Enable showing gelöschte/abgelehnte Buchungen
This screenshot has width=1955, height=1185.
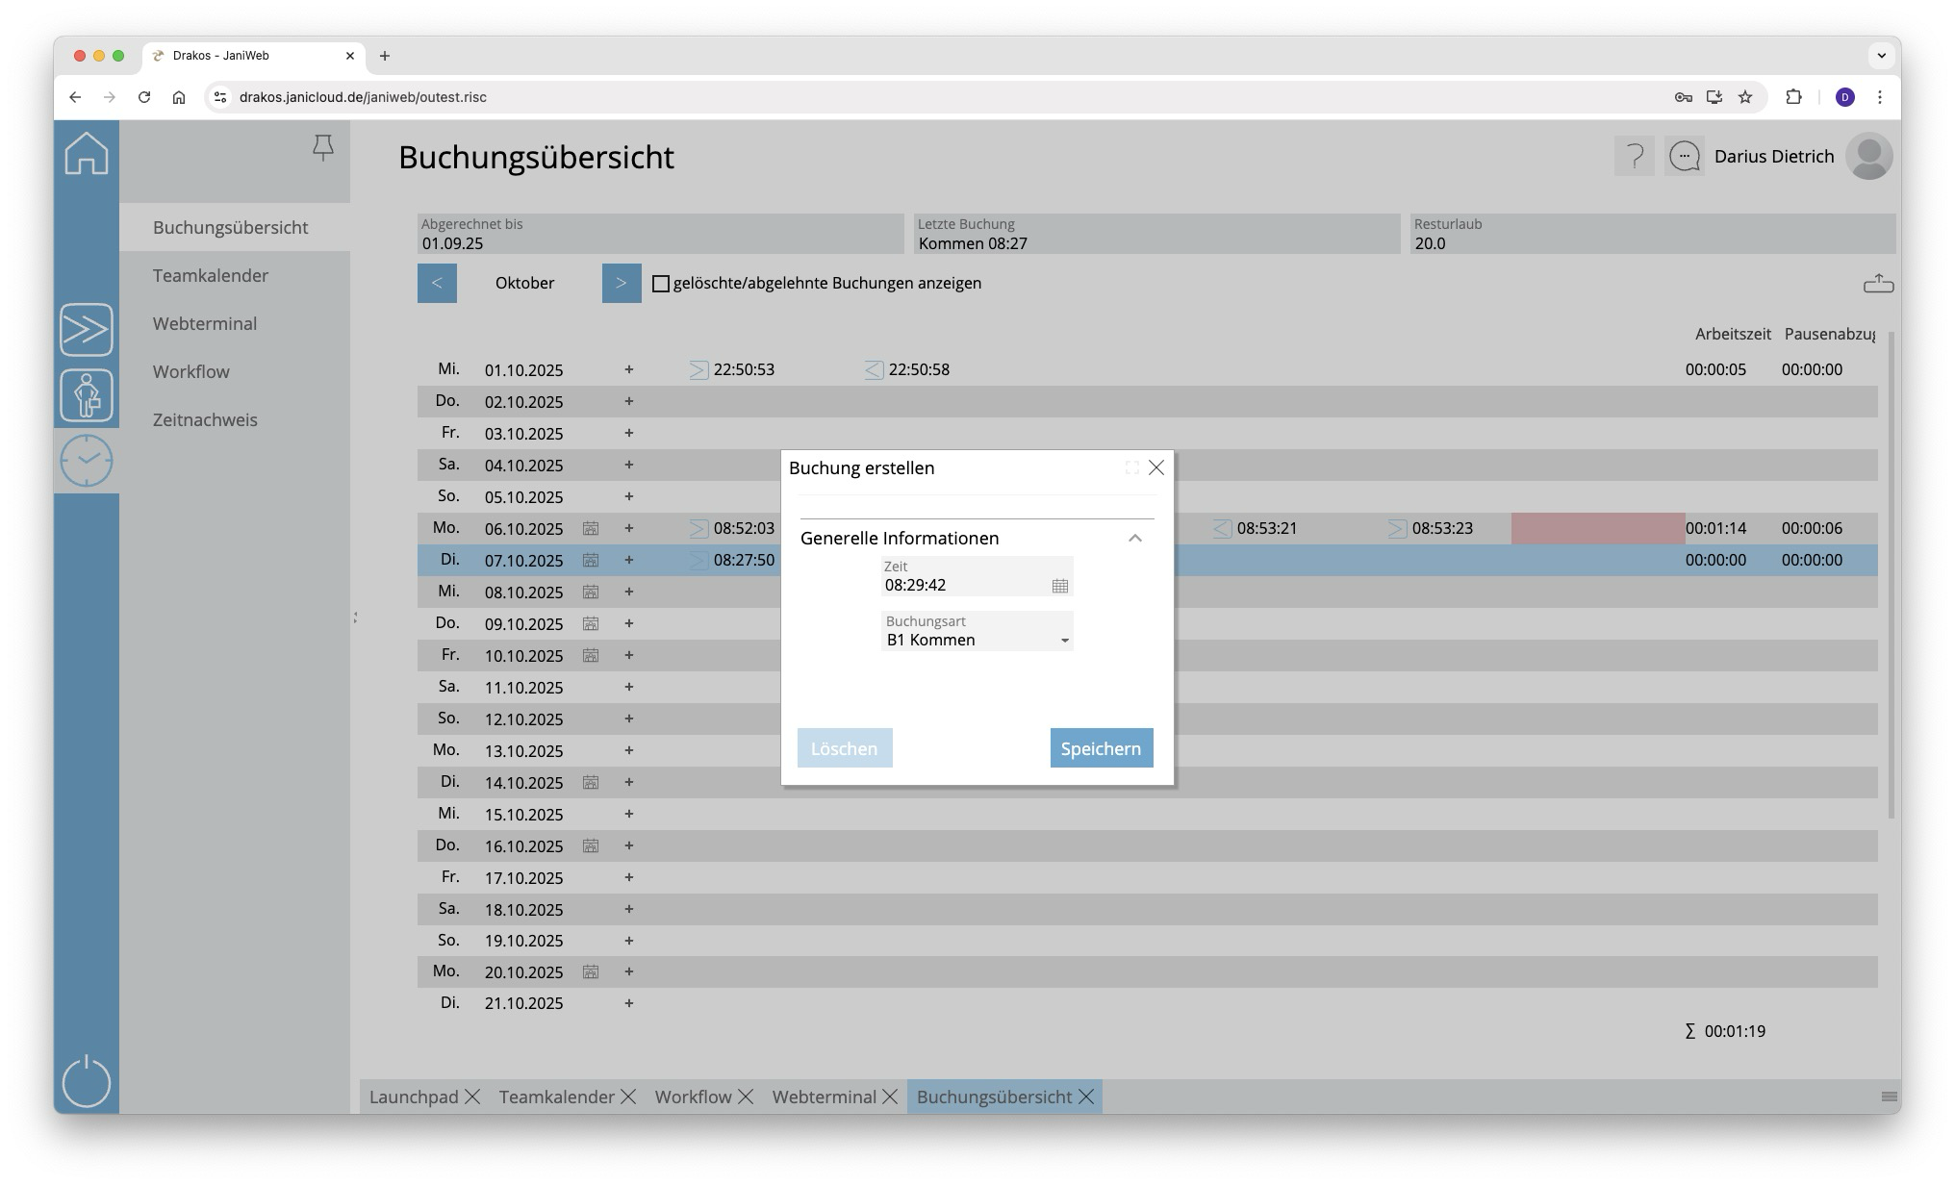(661, 284)
